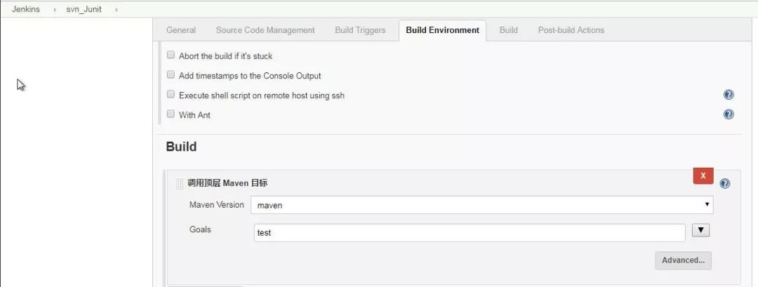Image resolution: width=758 pixels, height=287 pixels.
Task: Check Add timestamps to the Console Output
Action: 171,75
